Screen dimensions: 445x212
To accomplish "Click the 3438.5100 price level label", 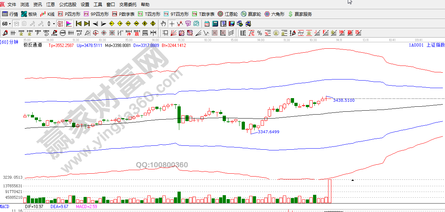I will tap(344, 101).
